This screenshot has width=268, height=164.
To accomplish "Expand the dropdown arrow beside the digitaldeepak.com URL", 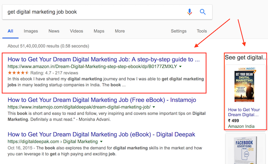I will [101, 141].
